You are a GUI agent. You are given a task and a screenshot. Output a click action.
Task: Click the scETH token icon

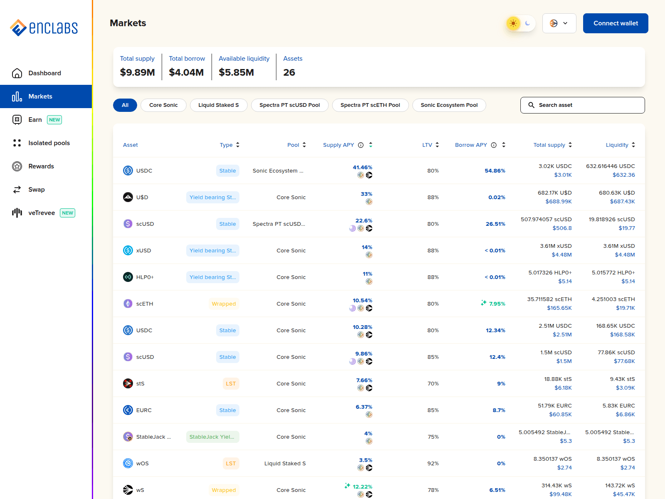[x=128, y=304]
